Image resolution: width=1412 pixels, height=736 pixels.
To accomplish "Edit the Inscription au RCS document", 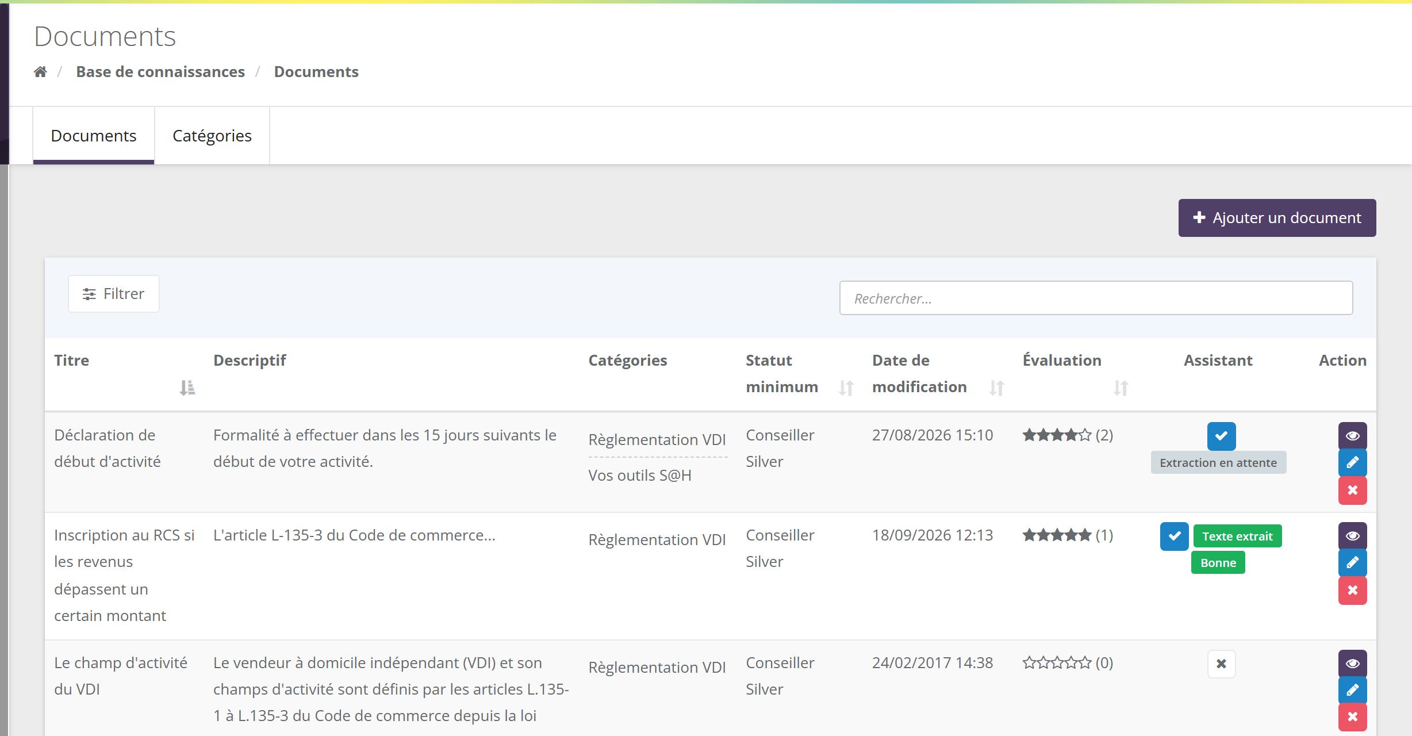I will 1352,563.
